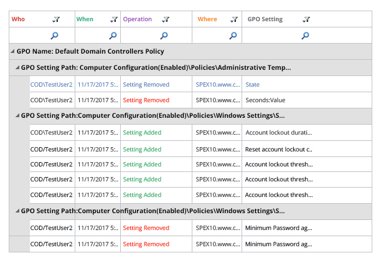The width and height of the screenshot is (381, 268).
Task: Click COD/TestUser2 in Reset account lockout row
Action: click(x=52, y=150)
